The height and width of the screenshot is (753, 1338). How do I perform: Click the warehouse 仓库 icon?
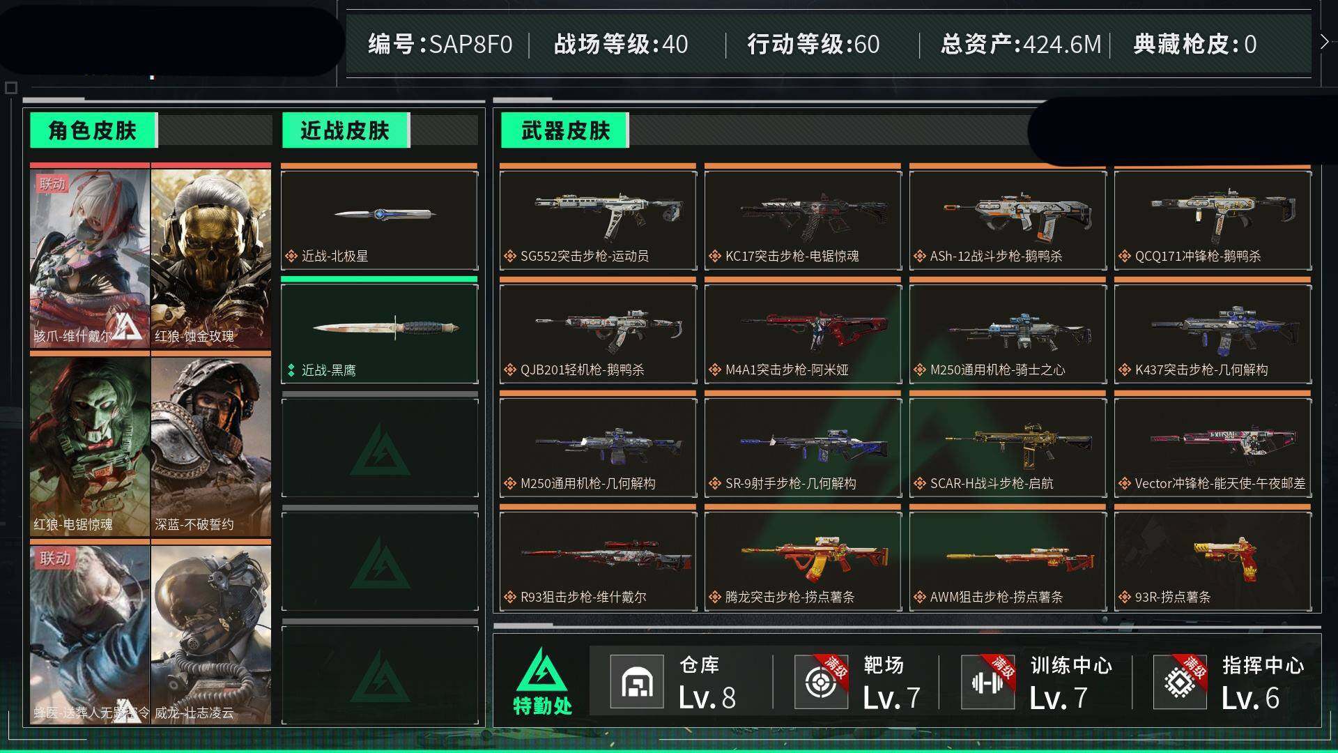tap(637, 682)
